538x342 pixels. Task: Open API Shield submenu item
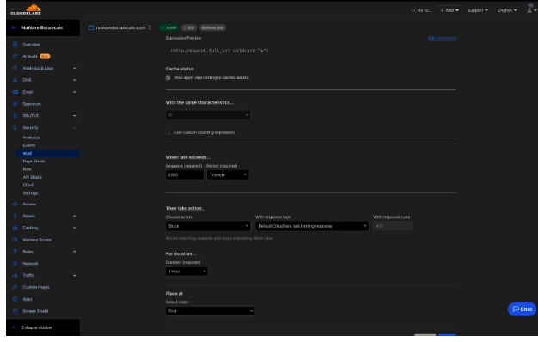[x=33, y=177]
